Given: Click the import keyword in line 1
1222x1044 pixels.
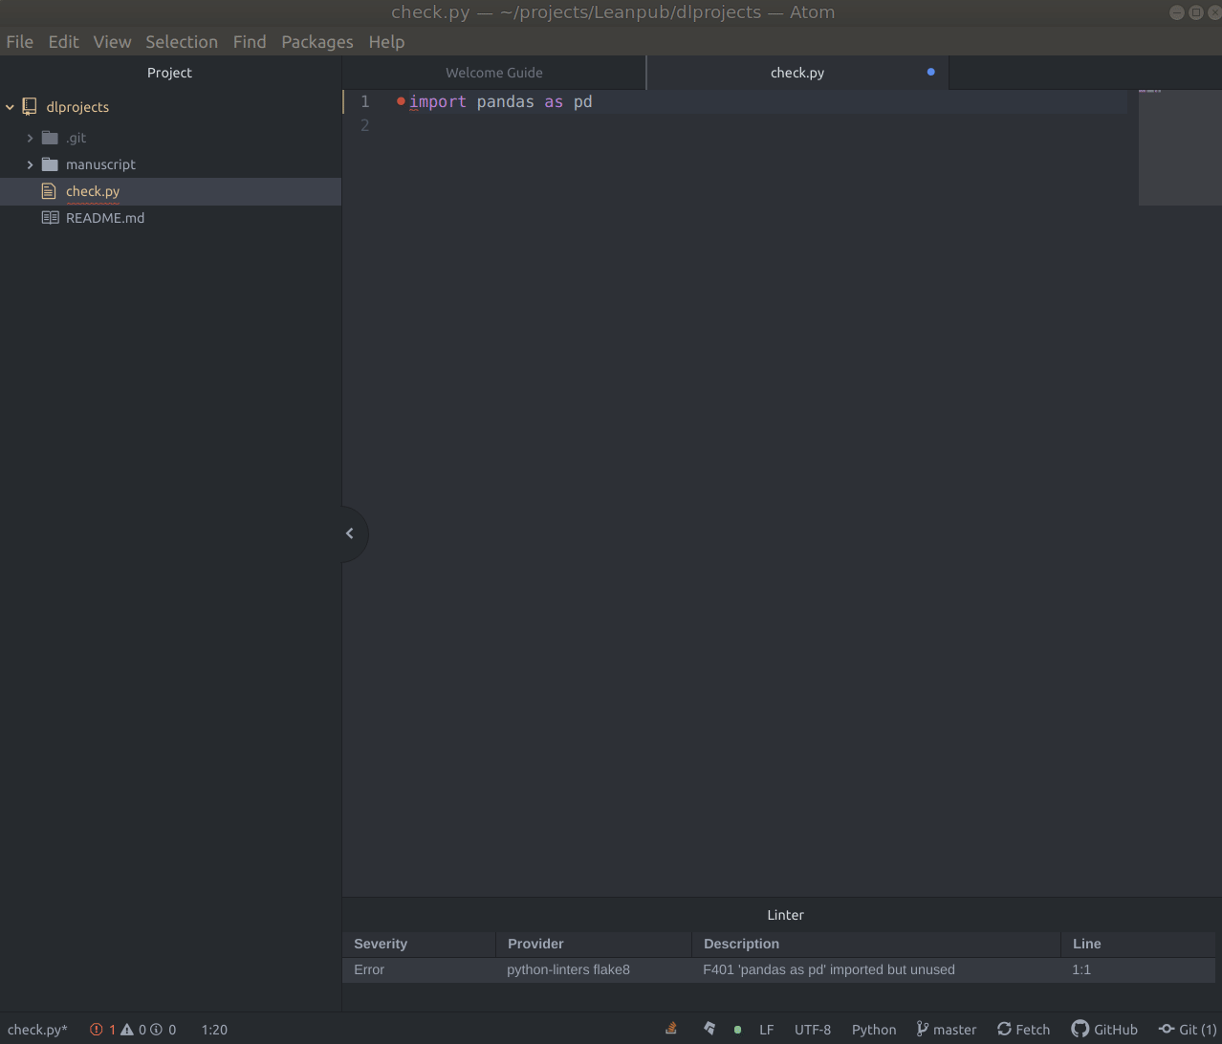Looking at the screenshot, I should click(x=438, y=101).
